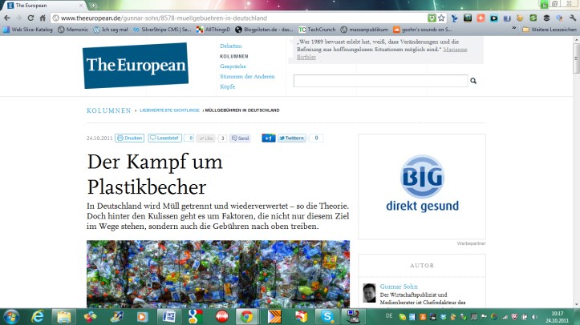580x325 pixels.
Task: Open Stimmen der Anderen navigation item
Action: [247, 76]
